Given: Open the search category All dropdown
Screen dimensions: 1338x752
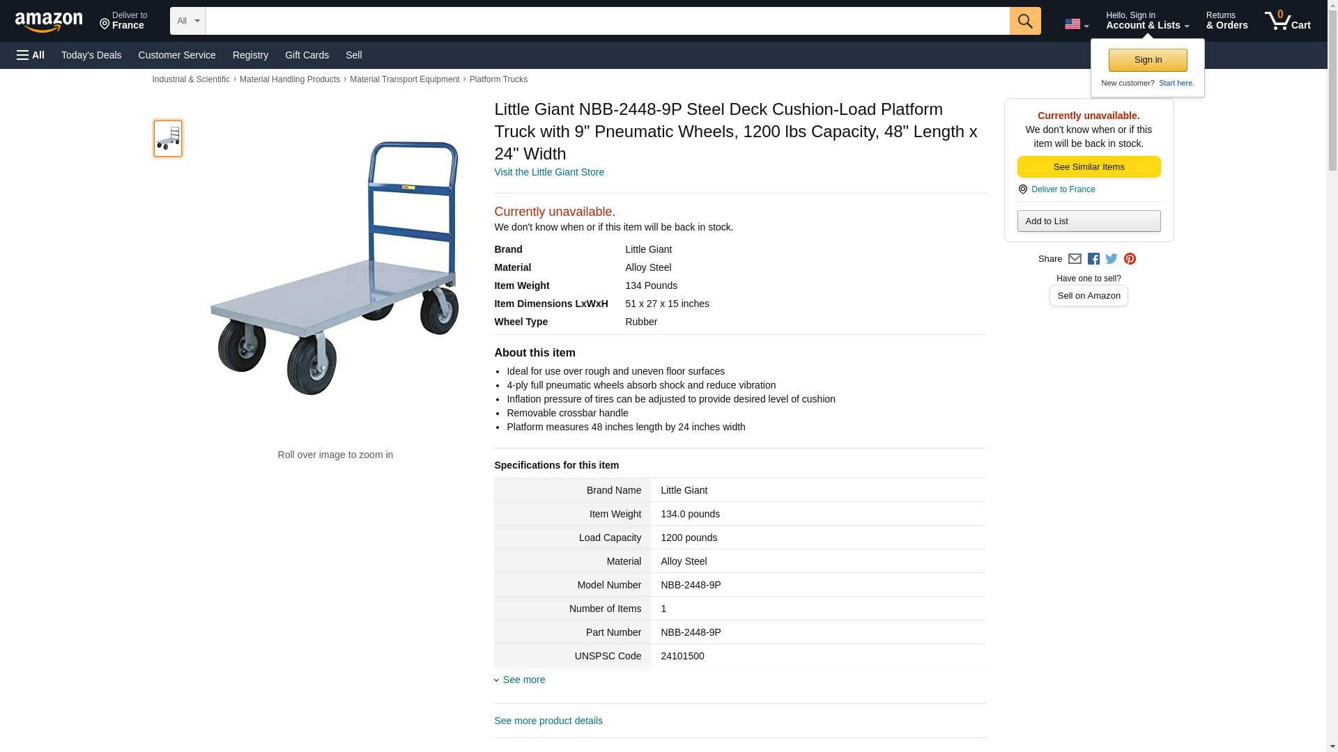Looking at the screenshot, I should [187, 21].
